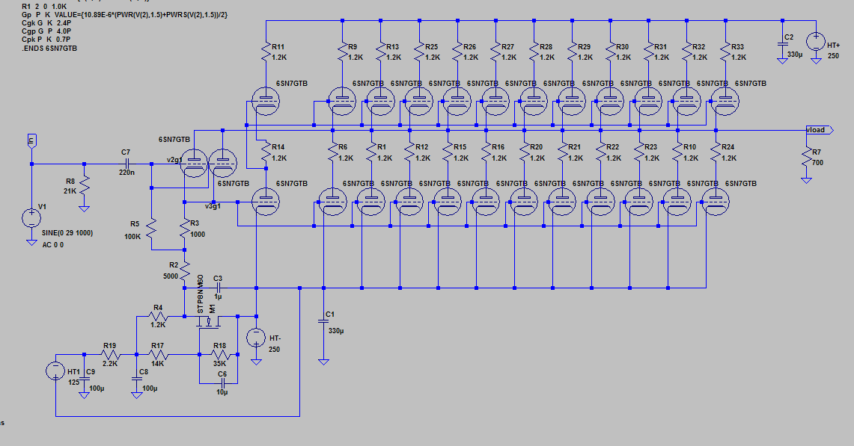Click capacitor C1 symbol
The height and width of the screenshot is (446, 854).
pos(323,323)
